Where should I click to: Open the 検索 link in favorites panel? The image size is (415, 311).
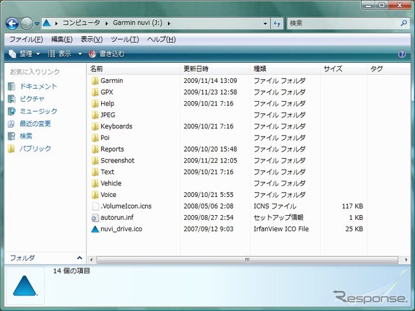click(x=26, y=136)
